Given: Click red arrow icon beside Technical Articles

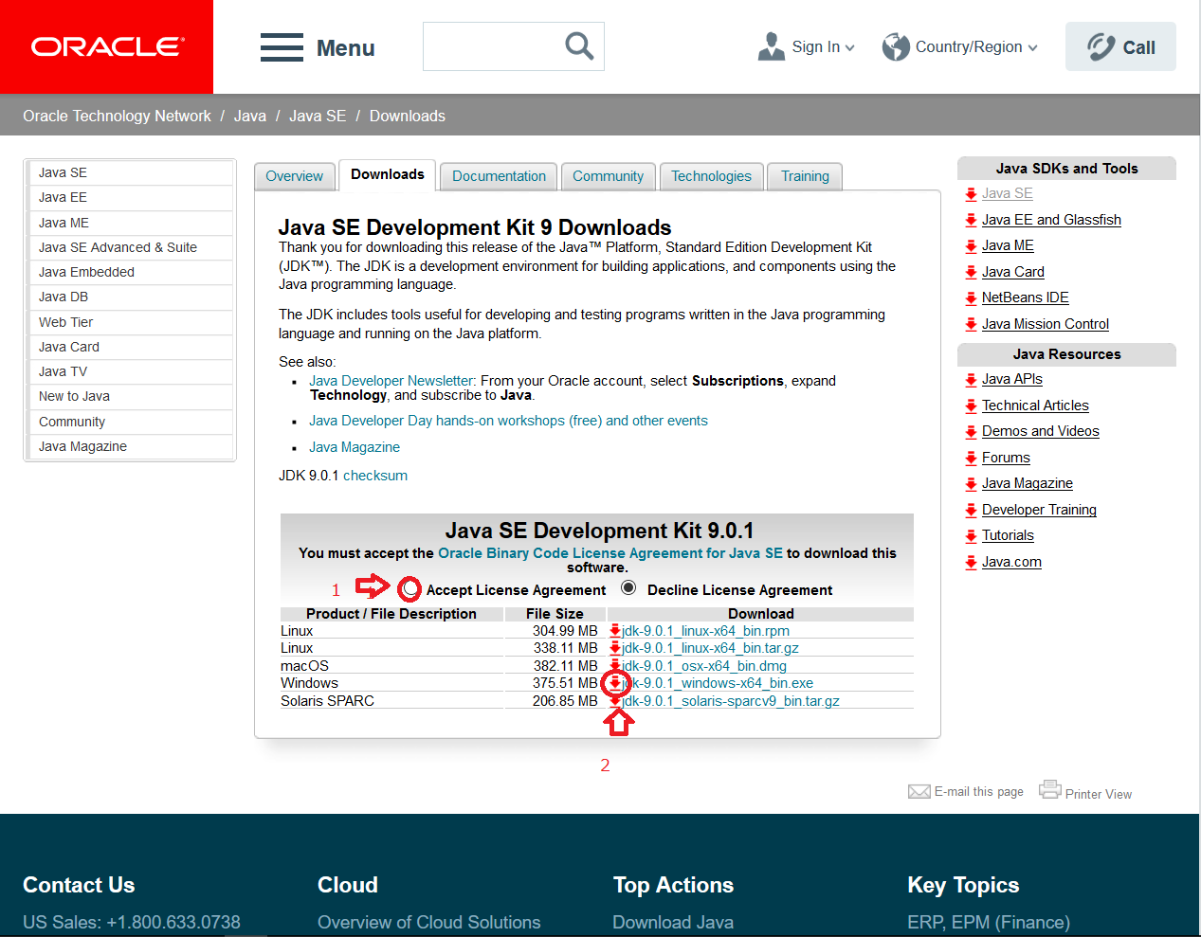Looking at the screenshot, I should click(971, 405).
